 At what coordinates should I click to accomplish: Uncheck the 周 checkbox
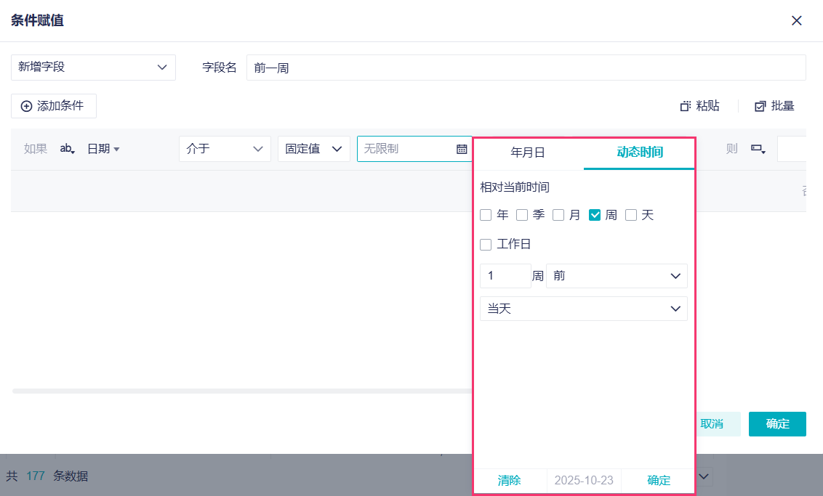point(595,215)
